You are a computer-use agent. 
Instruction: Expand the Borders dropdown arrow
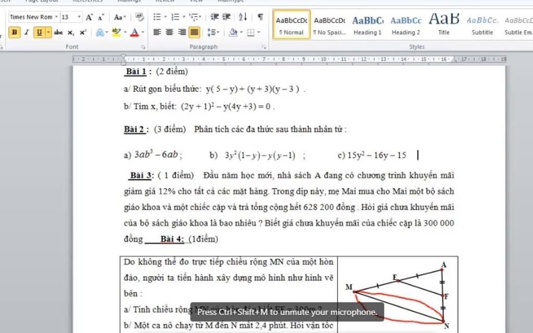click(258, 32)
